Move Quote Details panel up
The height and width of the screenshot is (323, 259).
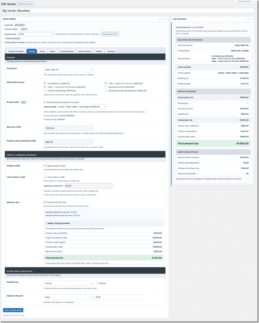pos(160,19)
